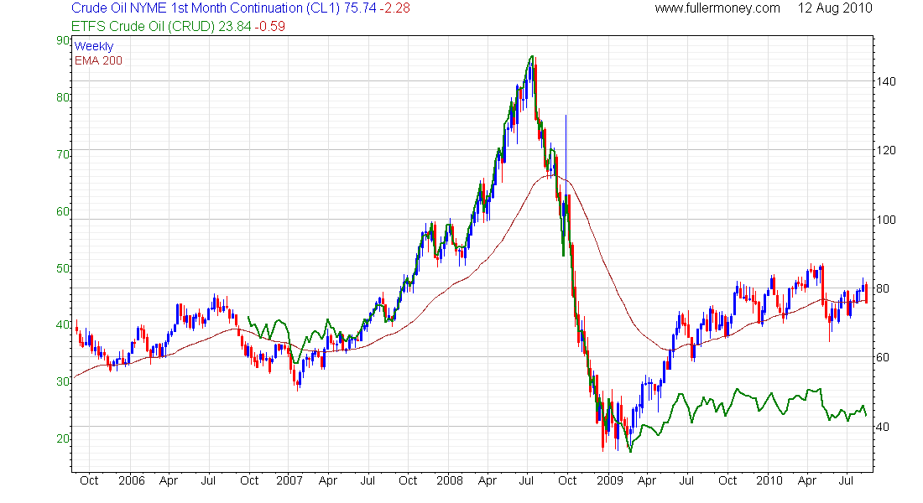Viewport: 923px width, 503px height.
Task: Click the 2010 year label on time axis
Action: click(769, 480)
